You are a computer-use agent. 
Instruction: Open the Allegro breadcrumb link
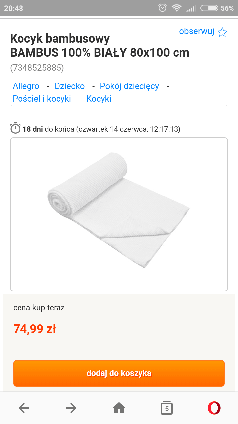tap(26, 86)
